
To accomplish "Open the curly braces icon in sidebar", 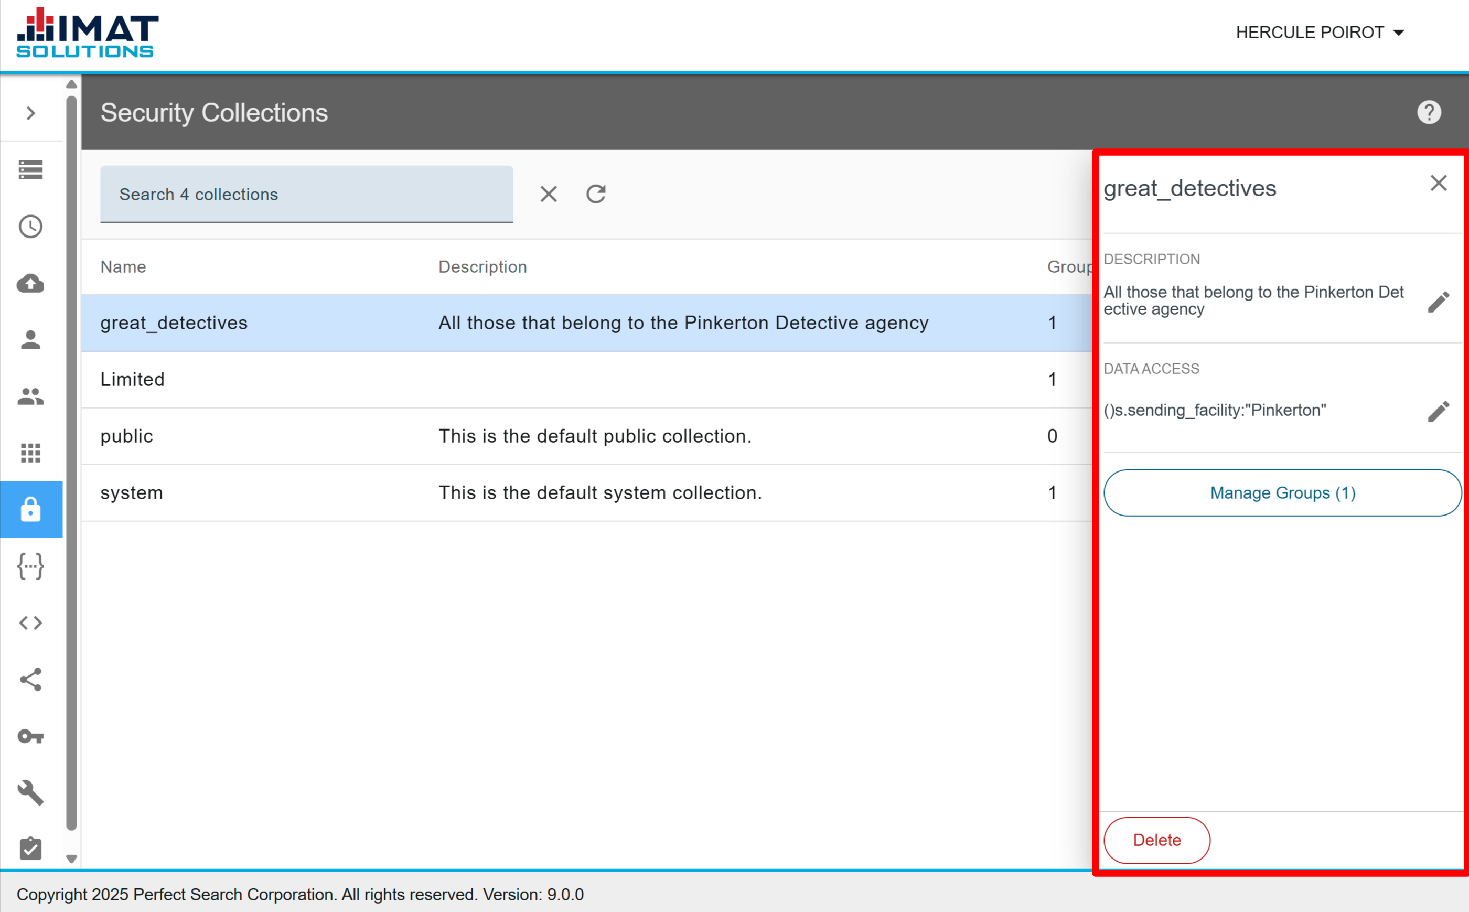I will 31,566.
